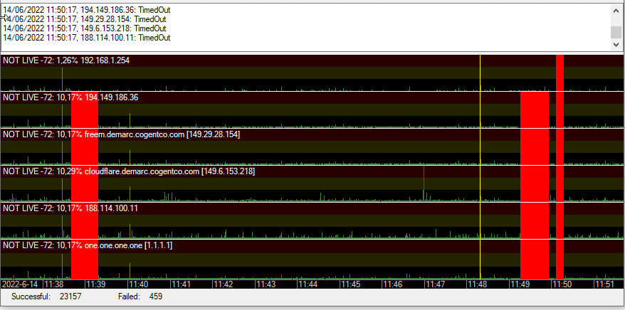Select the 149.29.28.154 TimedOut log entry

[x=86, y=18]
